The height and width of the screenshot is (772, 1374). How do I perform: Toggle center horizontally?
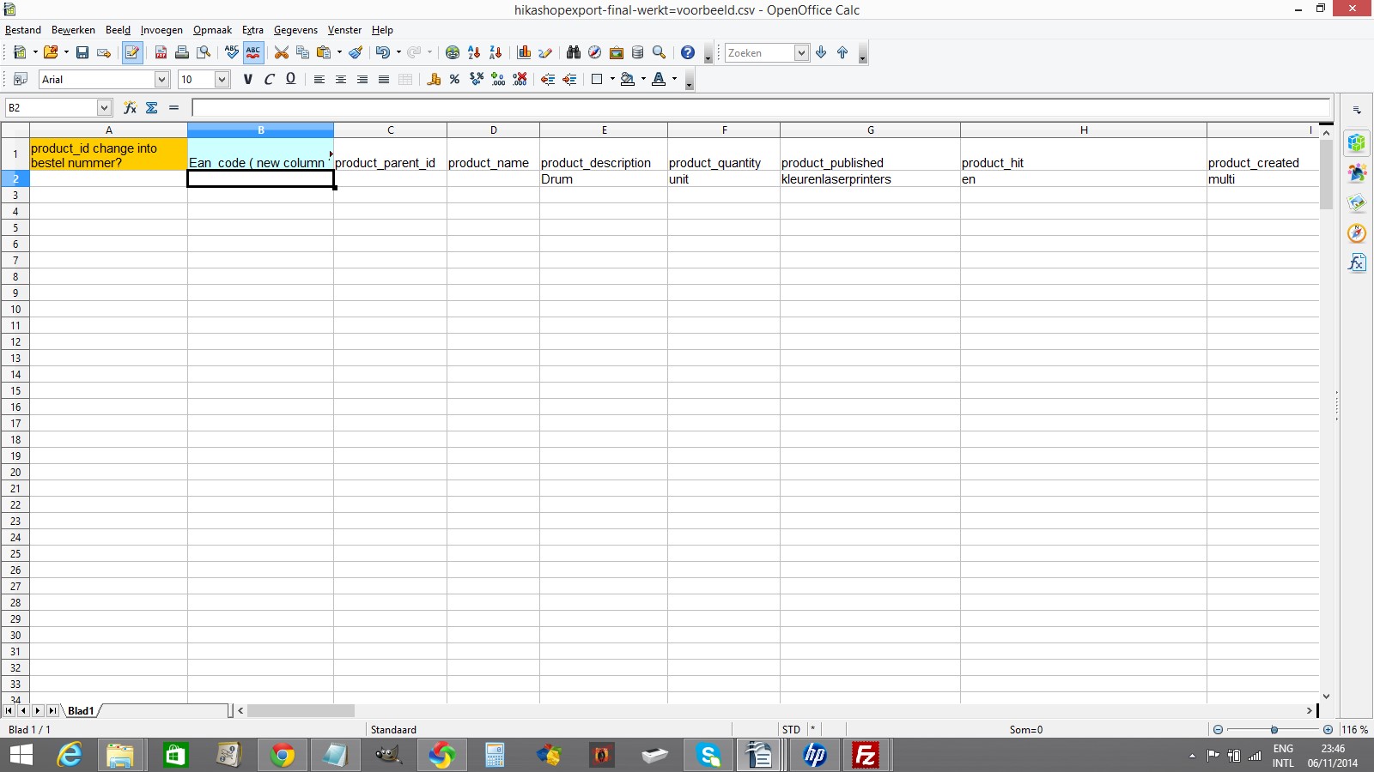coord(340,79)
